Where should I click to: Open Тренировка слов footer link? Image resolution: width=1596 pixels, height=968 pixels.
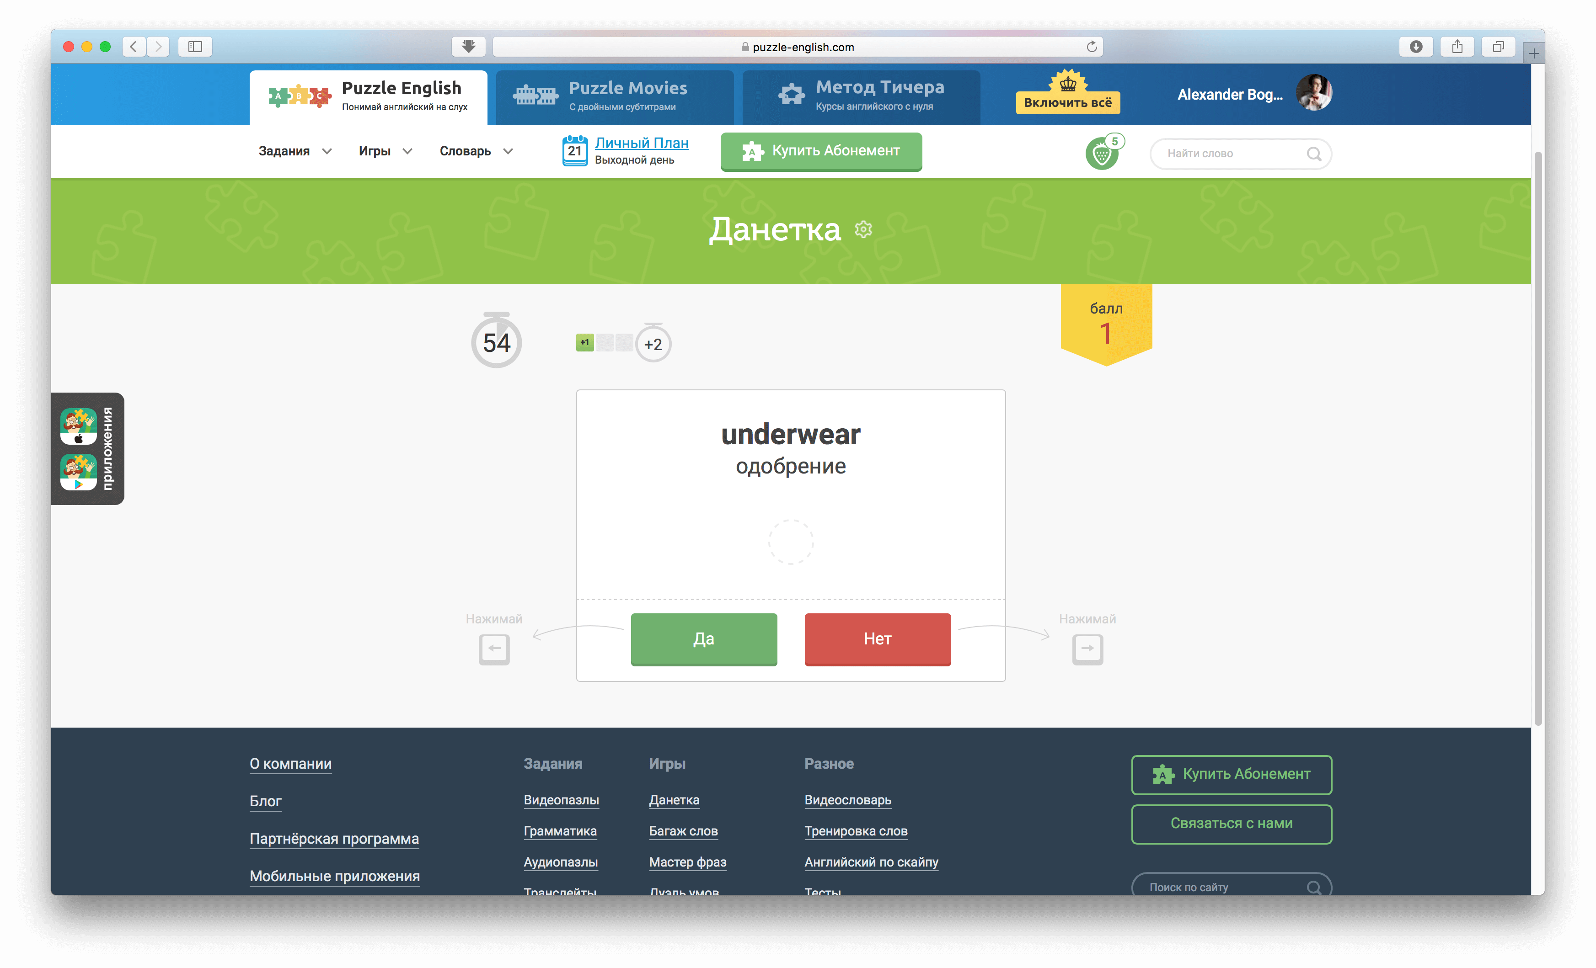tap(856, 831)
